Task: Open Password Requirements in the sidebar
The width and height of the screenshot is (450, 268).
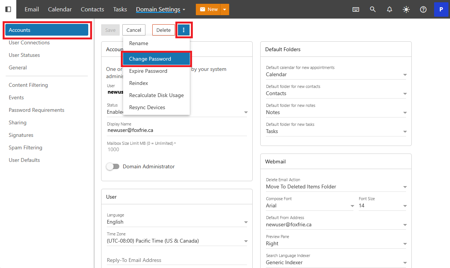Action: pos(36,110)
